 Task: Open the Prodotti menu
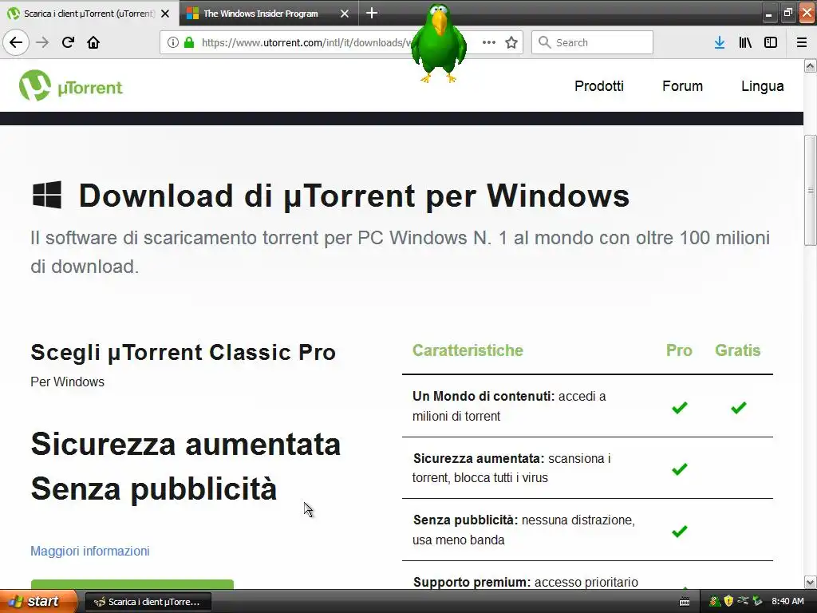click(x=598, y=86)
